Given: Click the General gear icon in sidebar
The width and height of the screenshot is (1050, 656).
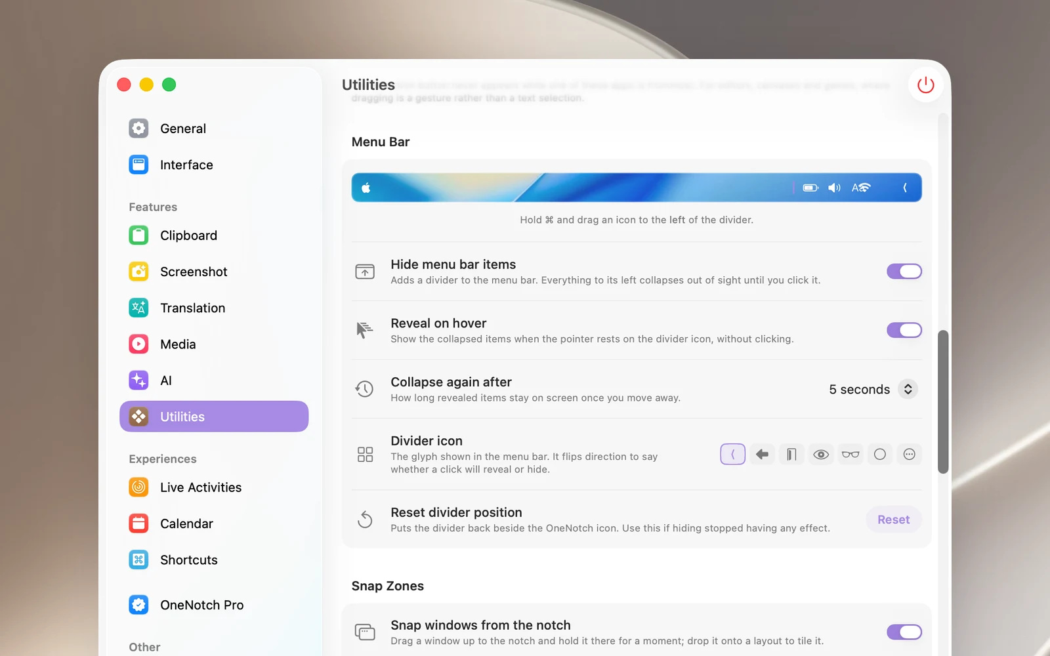Looking at the screenshot, I should [x=138, y=128].
